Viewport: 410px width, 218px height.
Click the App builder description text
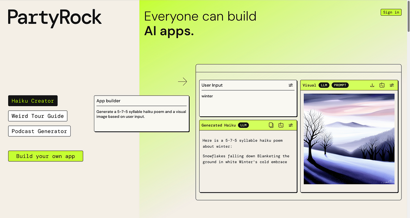tap(141, 114)
